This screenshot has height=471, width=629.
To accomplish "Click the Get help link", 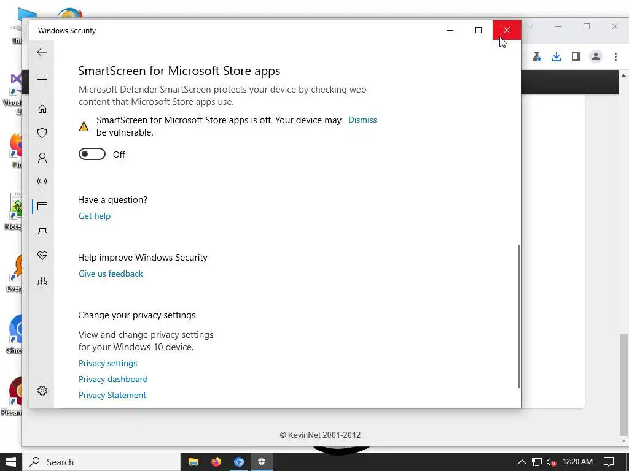I will 94,216.
